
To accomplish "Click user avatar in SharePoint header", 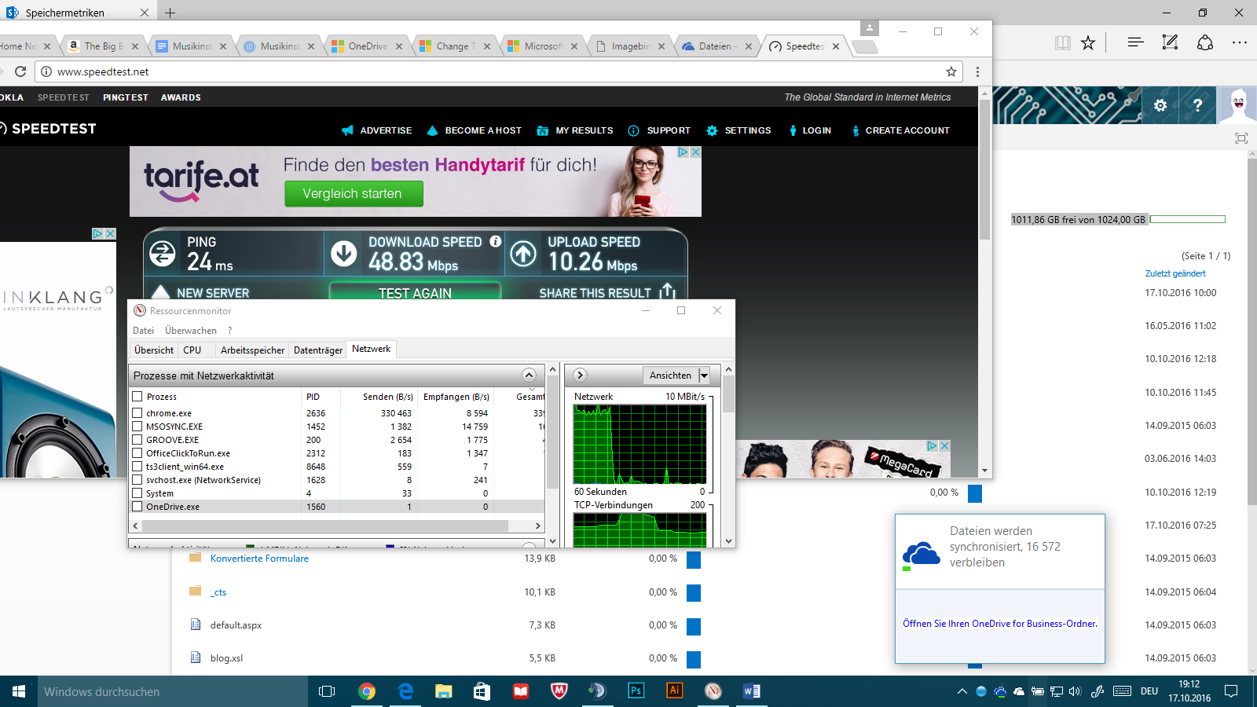I will (1237, 105).
